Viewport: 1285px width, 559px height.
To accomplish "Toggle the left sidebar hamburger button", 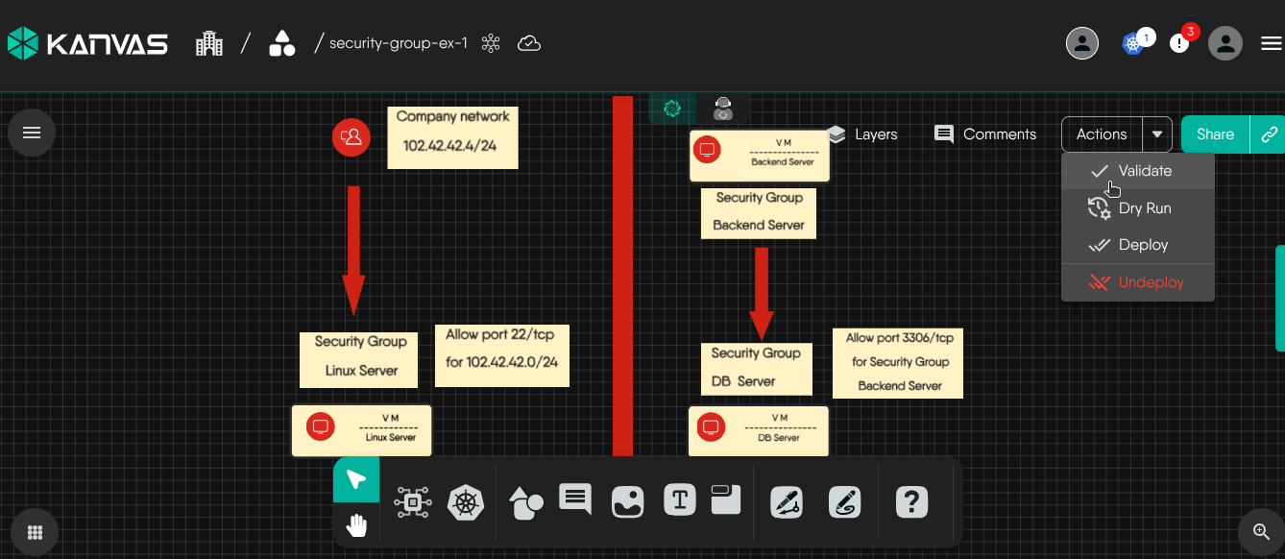I will coord(32,133).
